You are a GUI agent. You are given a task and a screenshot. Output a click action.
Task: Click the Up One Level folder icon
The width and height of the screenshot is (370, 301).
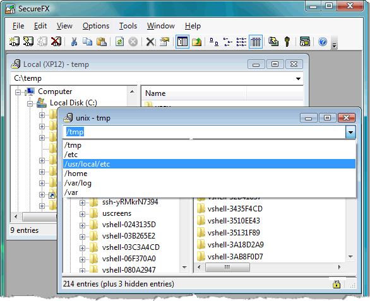click(x=196, y=42)
